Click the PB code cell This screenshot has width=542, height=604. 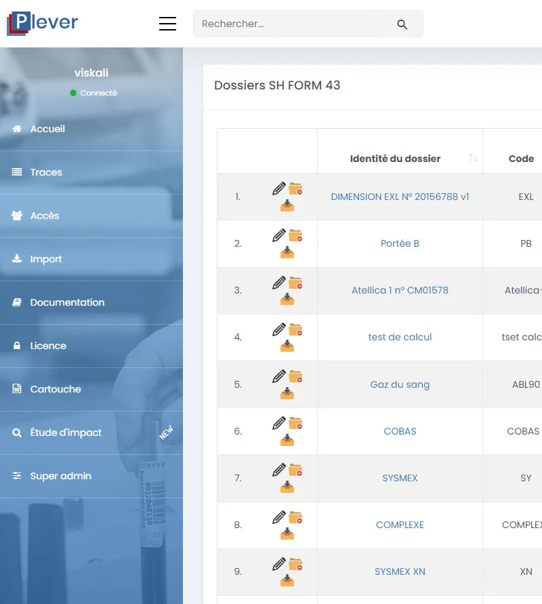(x=526, y=243)
